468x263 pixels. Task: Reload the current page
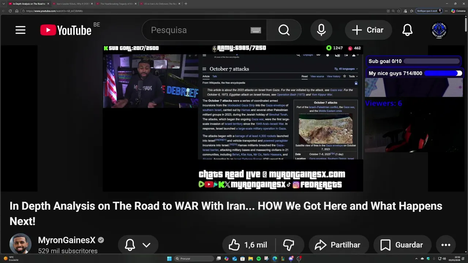(x=10, y=11)
